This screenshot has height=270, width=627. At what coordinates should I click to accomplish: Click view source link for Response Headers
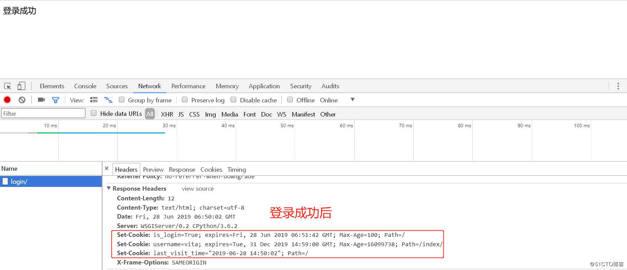[x=198, y=189]
